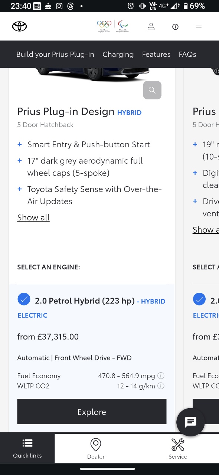The image size is (219, 475).
Task: Open Dealer locator in bottom bar
Action: click(96, 448)
